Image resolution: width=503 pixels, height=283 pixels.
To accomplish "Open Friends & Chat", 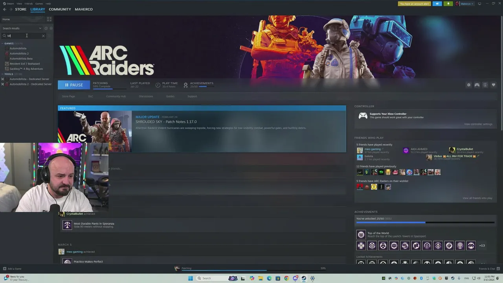I will coord(489,269).
